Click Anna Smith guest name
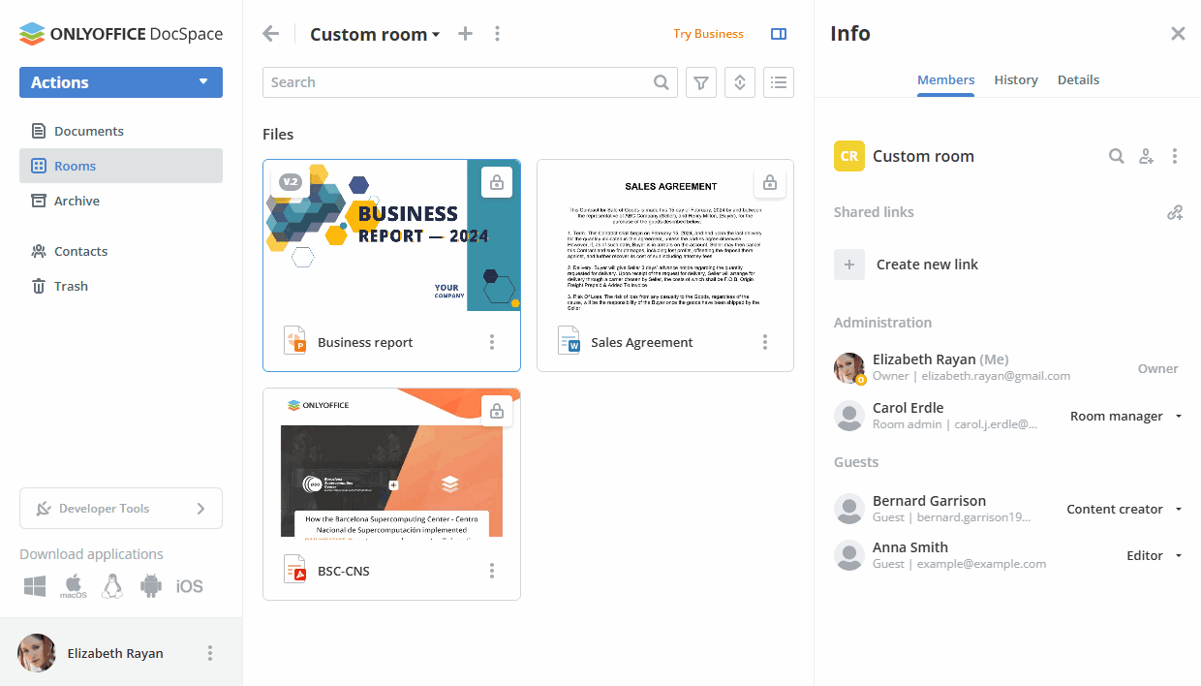1201x686 pixels. [909, 547]
